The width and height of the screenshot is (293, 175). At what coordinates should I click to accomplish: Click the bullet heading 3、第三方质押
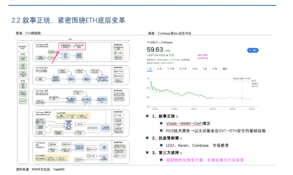[x=167, y=153]
